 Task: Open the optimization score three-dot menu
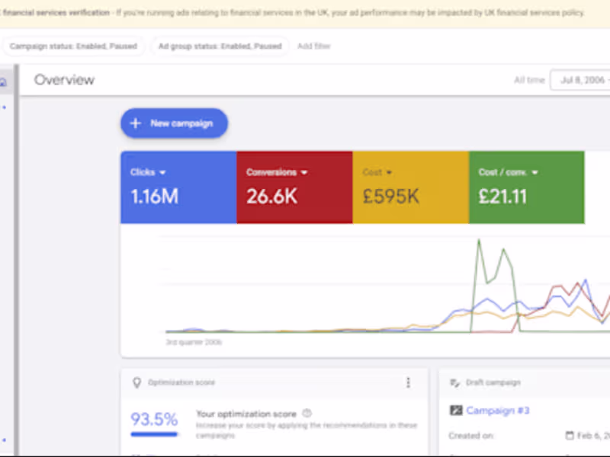coord(409,382)
